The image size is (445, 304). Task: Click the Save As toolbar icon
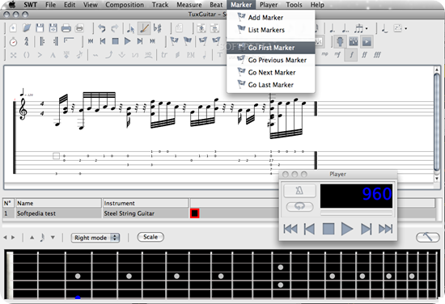pyautogui.click(x=53, y=28)
